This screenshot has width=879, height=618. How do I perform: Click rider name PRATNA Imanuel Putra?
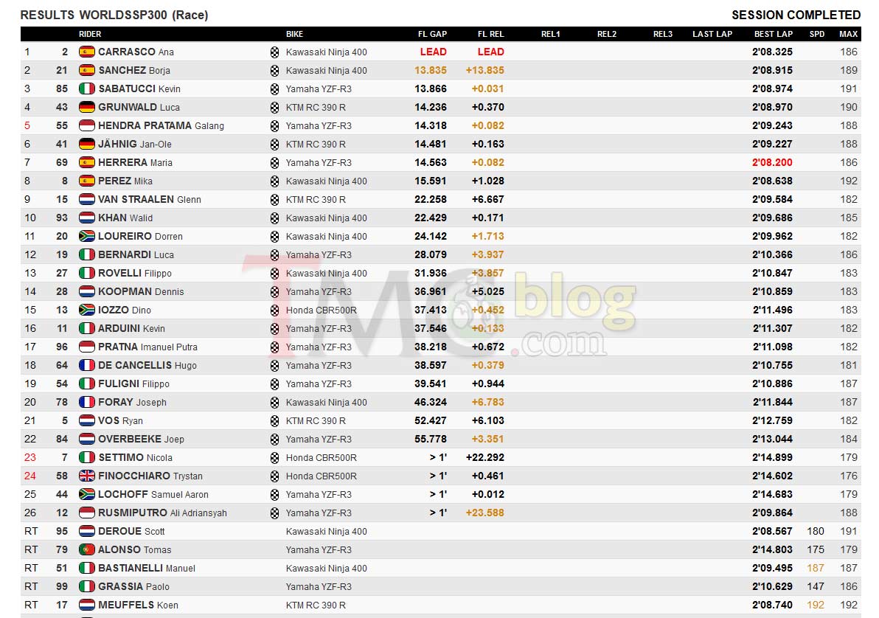tap(147, 347)
